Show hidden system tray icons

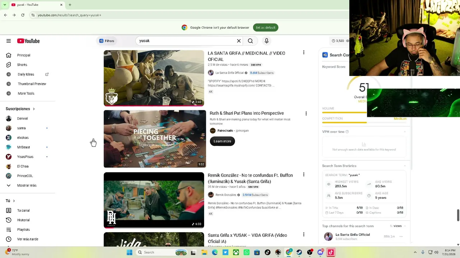tap(415, 252)
